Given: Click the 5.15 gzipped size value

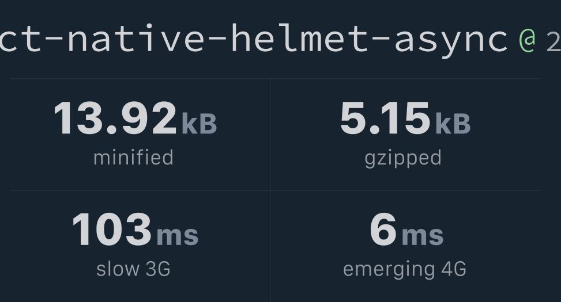Looking at the screenshot, I should coord(385,118).
